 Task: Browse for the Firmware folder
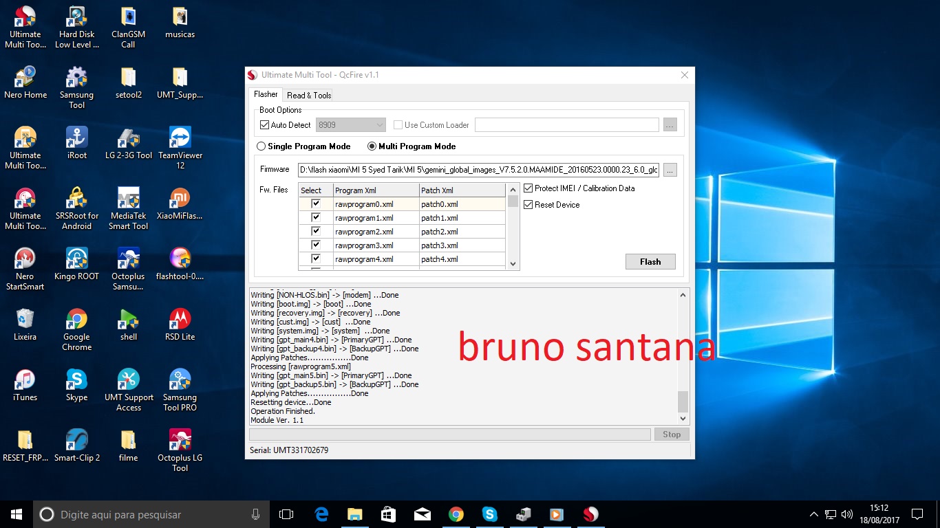pos(670,170)
